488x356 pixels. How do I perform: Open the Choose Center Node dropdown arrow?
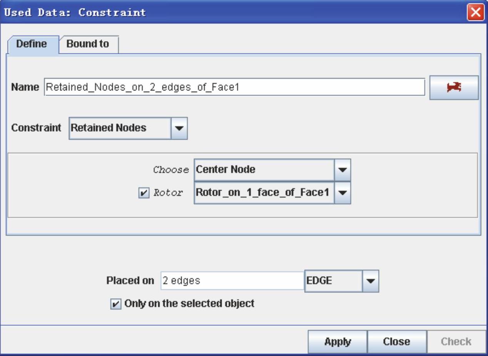[343, 170]
